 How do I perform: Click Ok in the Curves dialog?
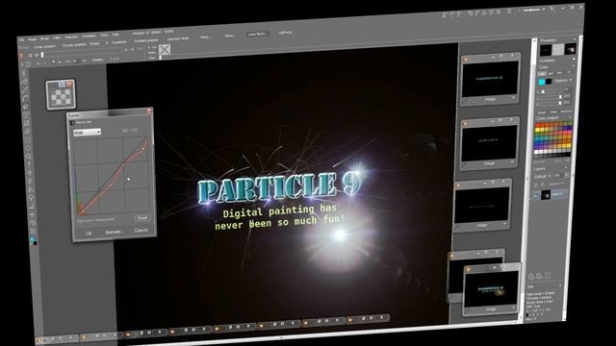click(x=89, y=234)
